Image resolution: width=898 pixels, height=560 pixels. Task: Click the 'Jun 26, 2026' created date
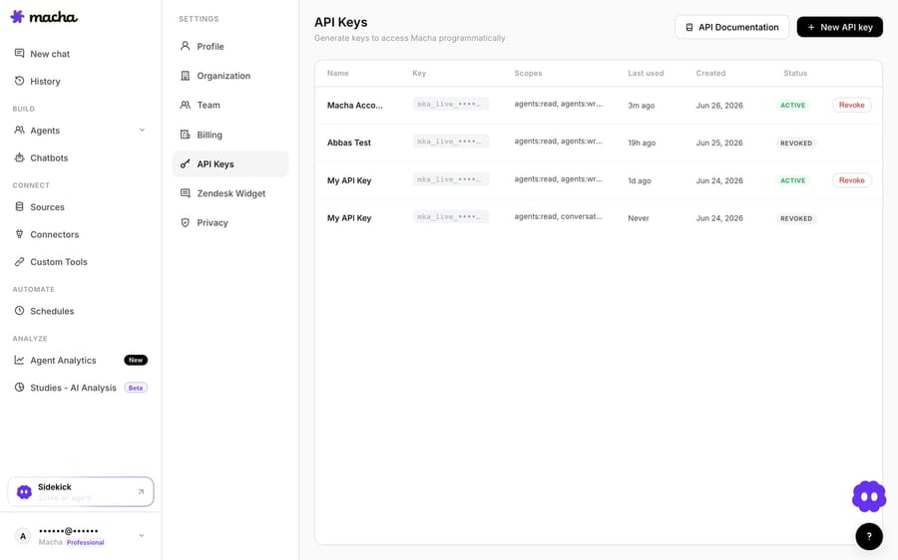[719, 106]
